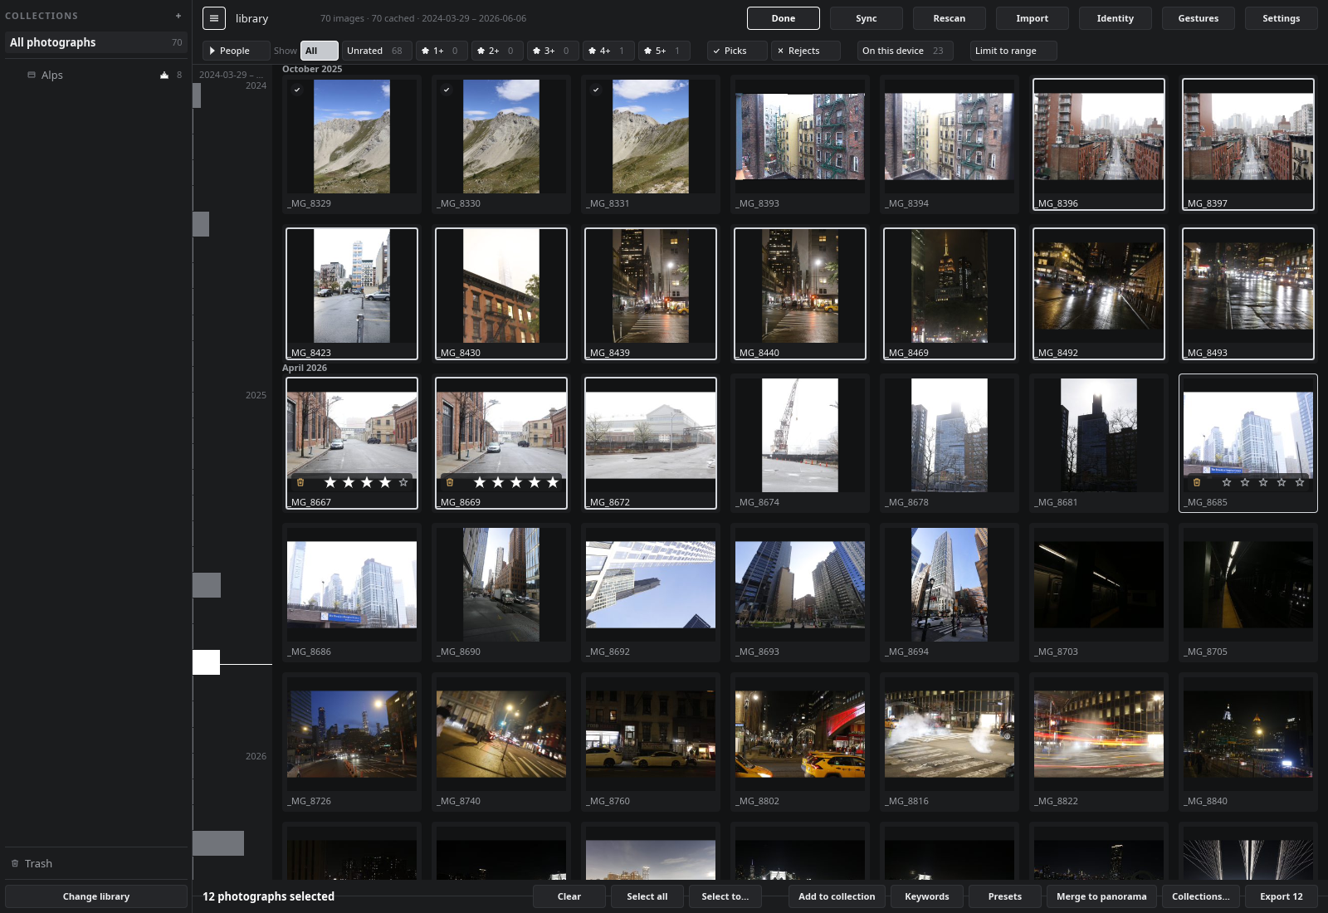This screenshot has height=913, width=1328.
Task: Click the fourth star on _MG_8667
Action: [385, 482]
